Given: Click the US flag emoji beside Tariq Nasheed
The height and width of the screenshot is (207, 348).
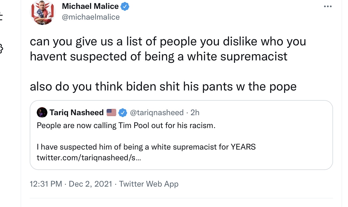Looking at the screenshot, I should (x=111, y=112).
